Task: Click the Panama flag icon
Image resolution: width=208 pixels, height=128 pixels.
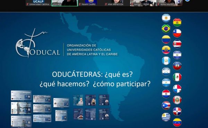Action: click(x=177, y=89)
